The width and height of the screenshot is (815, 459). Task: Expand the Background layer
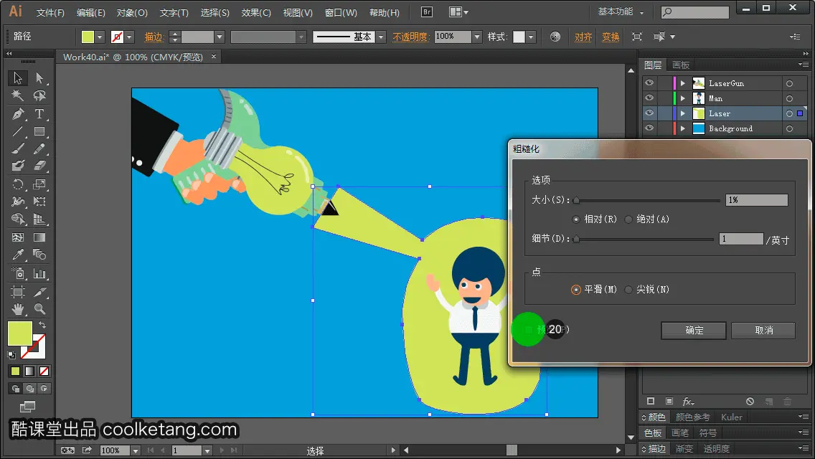tap(683, 128)
